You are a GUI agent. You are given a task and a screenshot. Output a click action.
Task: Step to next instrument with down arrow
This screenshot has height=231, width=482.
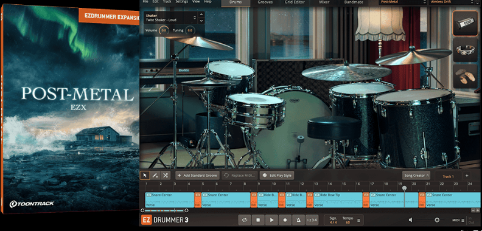point(201,21)
